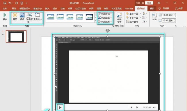
Task: Click 上移一层 bring forward
Action: coord(132,14)
